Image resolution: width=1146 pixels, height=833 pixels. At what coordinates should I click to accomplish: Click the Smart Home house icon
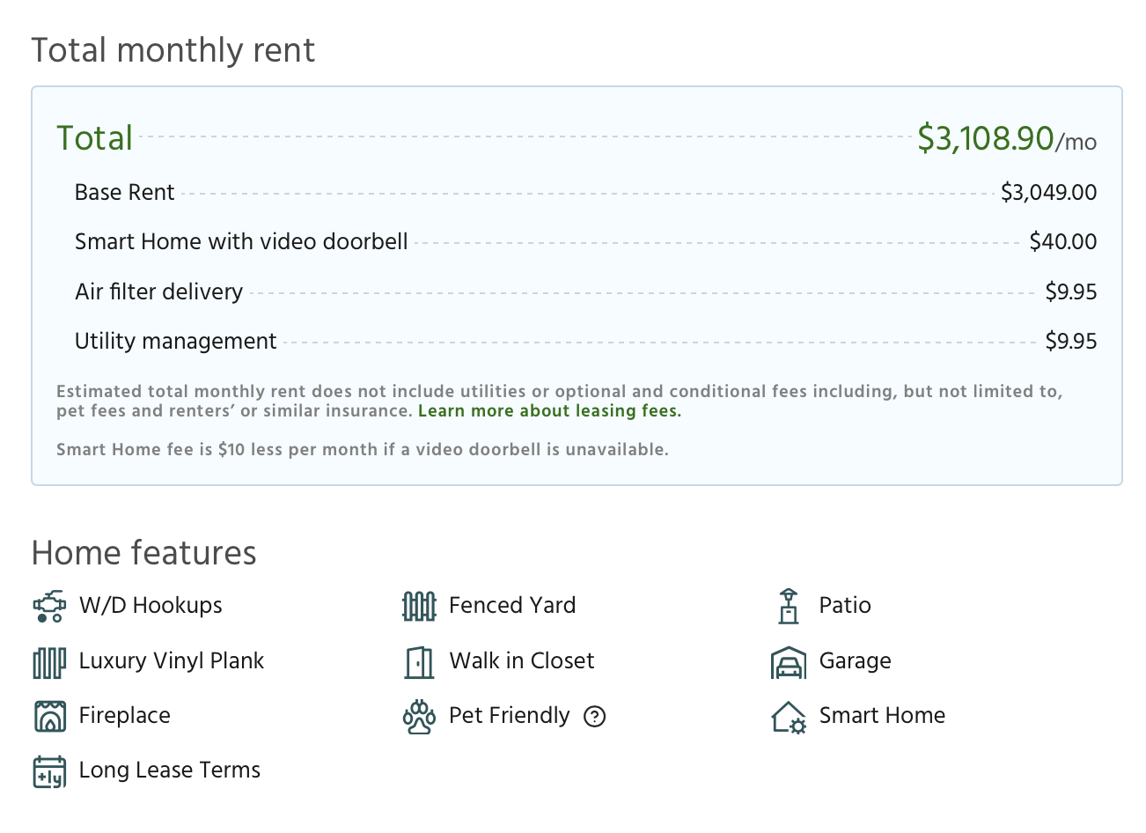coord(788,716)
